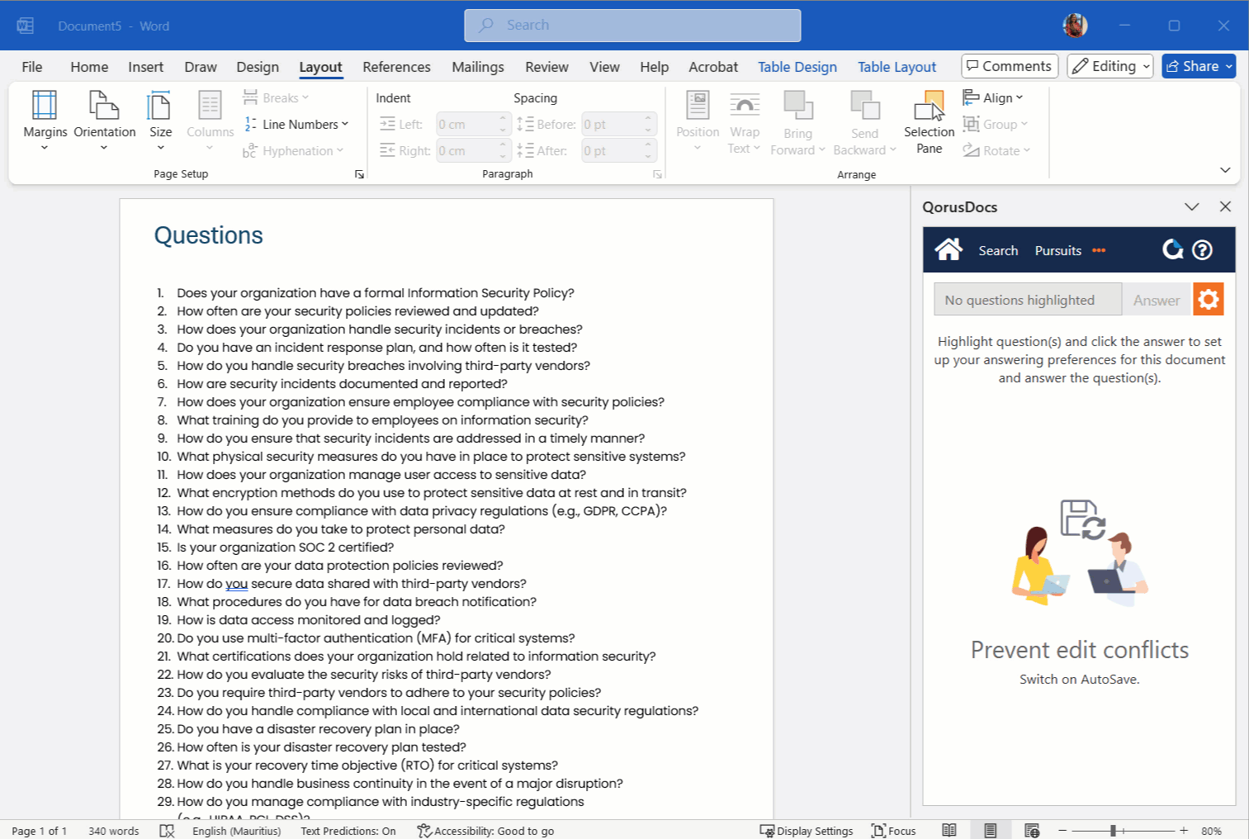Toggle Text Predictions in the status bar

(348, 830)
